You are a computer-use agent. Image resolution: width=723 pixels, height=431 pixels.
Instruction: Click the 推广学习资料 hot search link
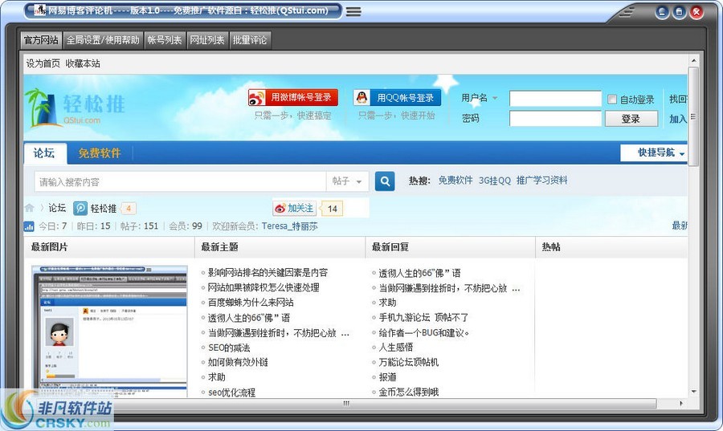[541, 181]
